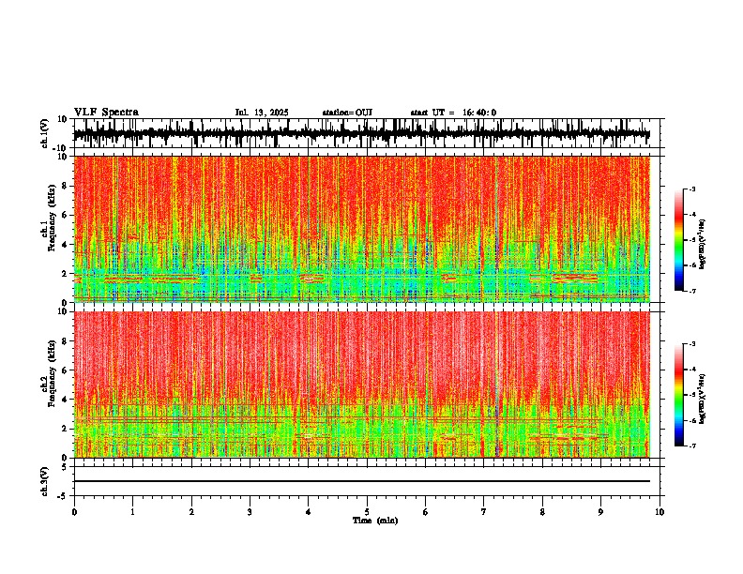Click the "-3" label on ch.2 colorbar
The image size is (743, 574).
tap(692, 344)
